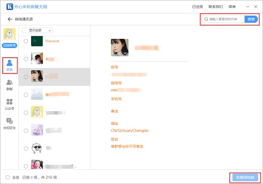Click the 切换账号 switch account button
This screenshot has height=184, width=263.
click(x=10, y=45)
